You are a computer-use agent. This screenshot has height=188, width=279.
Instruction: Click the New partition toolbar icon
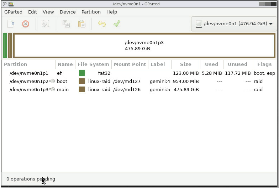pyautogui.click(x=11, y=24)
